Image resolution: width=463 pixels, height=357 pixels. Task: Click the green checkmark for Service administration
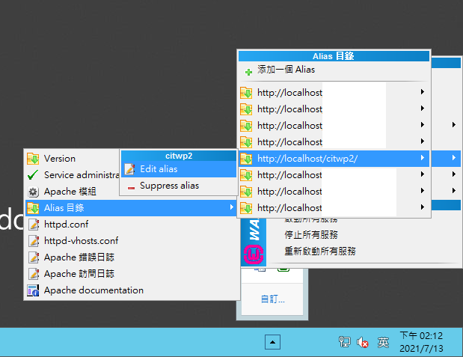pos(33,175)
